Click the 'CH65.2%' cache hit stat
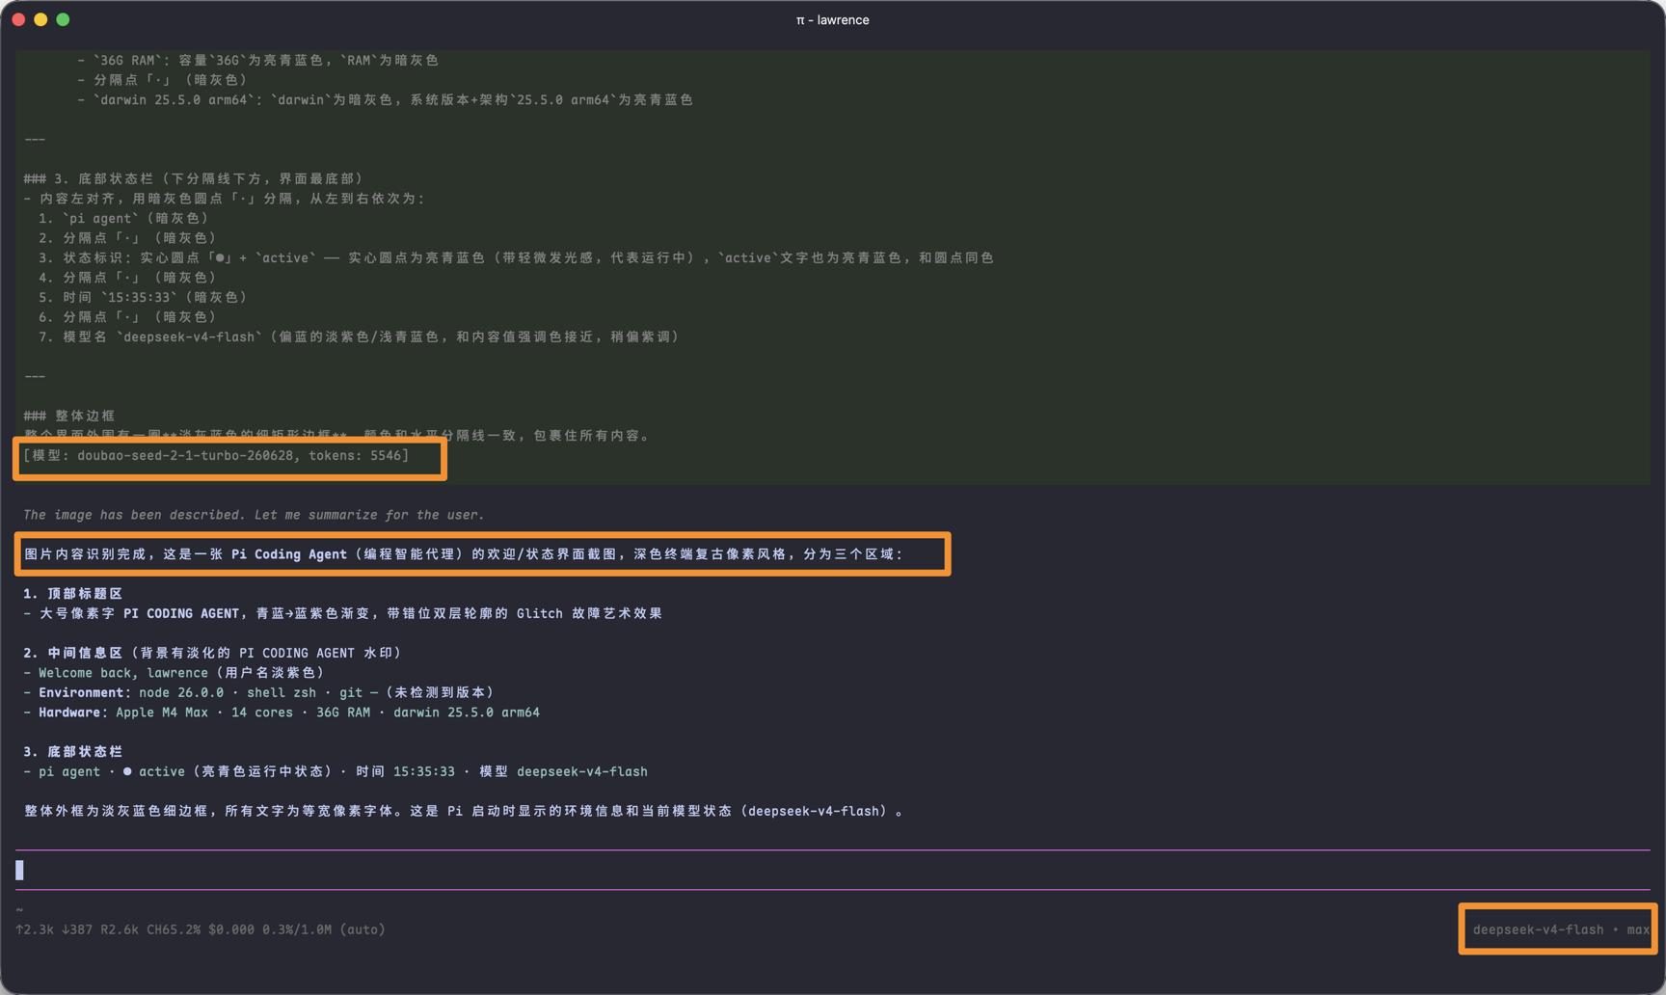Screen dimensions: 1666x995 174,929
